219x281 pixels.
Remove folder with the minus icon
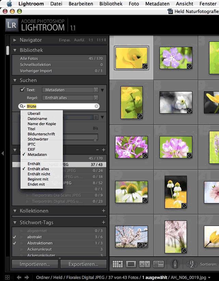(97, 150)
